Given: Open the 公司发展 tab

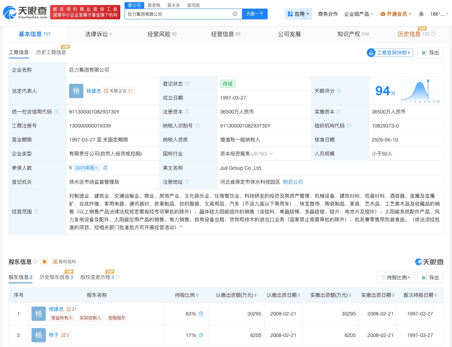Looking at the screenshot, I should pyautogui.click(x=290, y=34).
